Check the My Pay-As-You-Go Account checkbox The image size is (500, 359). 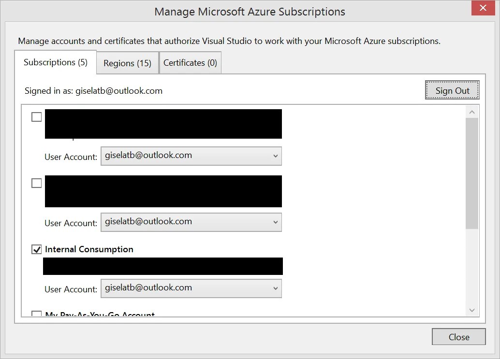[x=37, y=314]
